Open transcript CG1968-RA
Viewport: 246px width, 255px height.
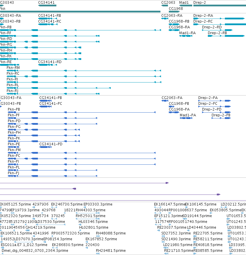coord(179,27)
